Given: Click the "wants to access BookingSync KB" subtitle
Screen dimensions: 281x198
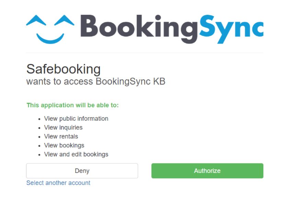Looking at the screenshot, I should (x=96, y=82).
